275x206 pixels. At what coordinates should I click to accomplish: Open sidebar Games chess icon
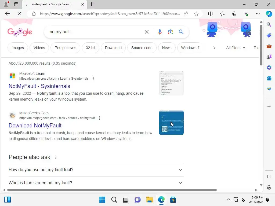pyautogui.click(x=269, y=57)
